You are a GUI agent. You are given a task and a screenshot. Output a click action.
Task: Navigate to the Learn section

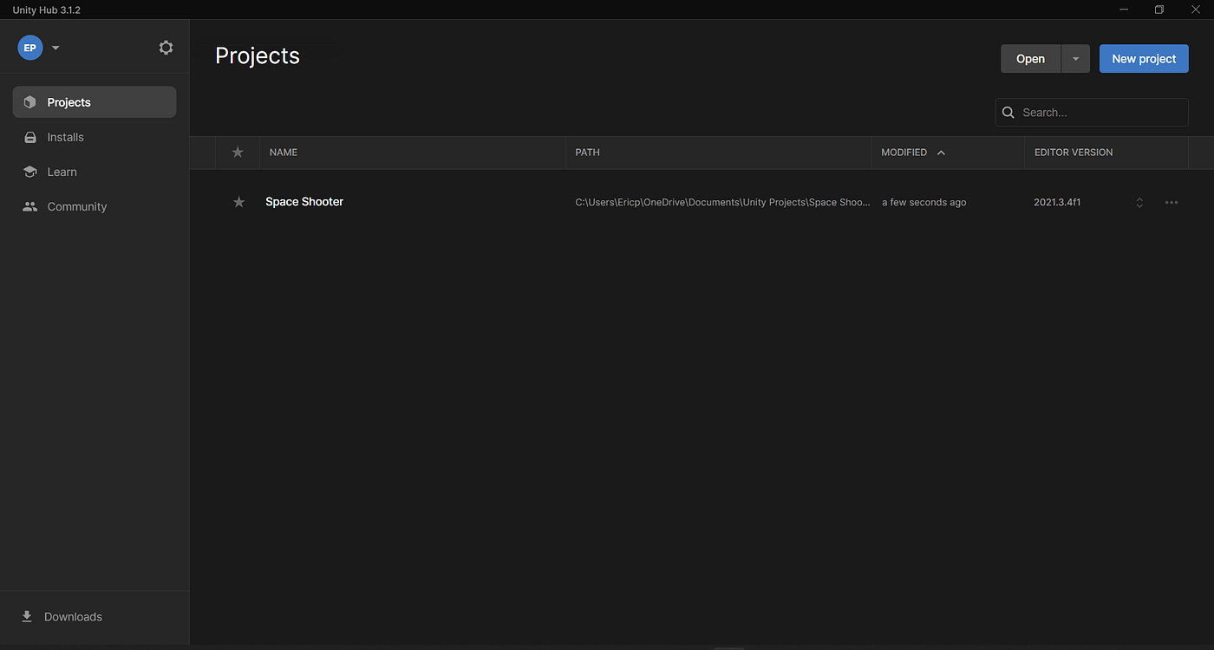60,171
